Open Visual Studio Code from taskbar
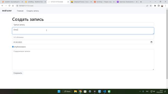Viewport: 168px width, 94px height. pos(104,91)
